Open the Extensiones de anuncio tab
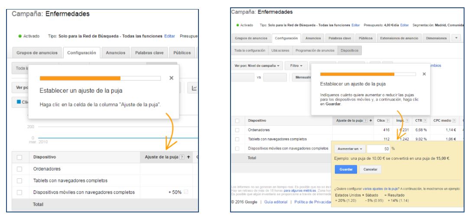The height and width of the screenshot is (215, 468). click(x=400, y=38)
